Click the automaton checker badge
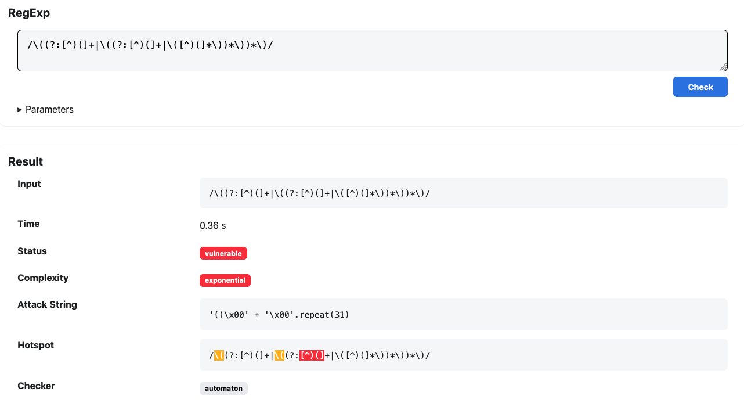 point(223,388)
